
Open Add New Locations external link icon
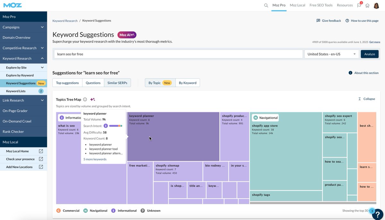(x=41, y=167)
